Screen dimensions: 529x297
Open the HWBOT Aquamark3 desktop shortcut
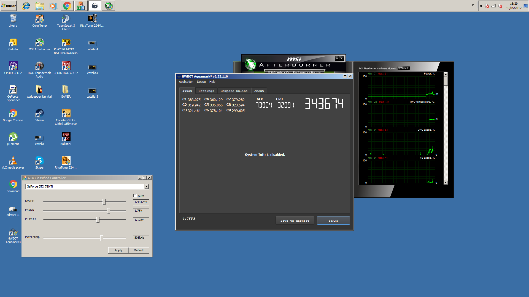[13, 237]
